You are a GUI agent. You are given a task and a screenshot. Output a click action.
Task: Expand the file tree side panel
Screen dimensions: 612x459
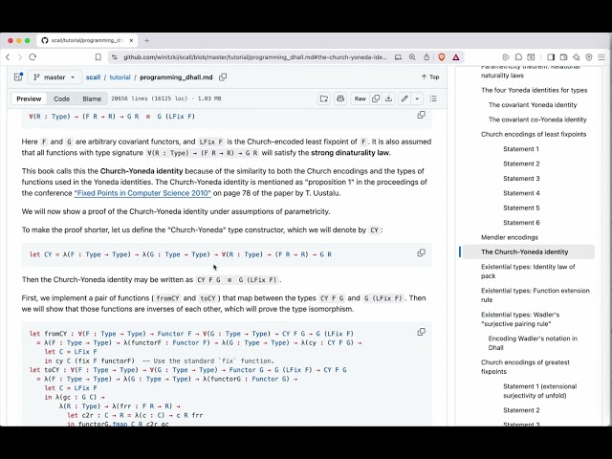(x=18, y=76)
